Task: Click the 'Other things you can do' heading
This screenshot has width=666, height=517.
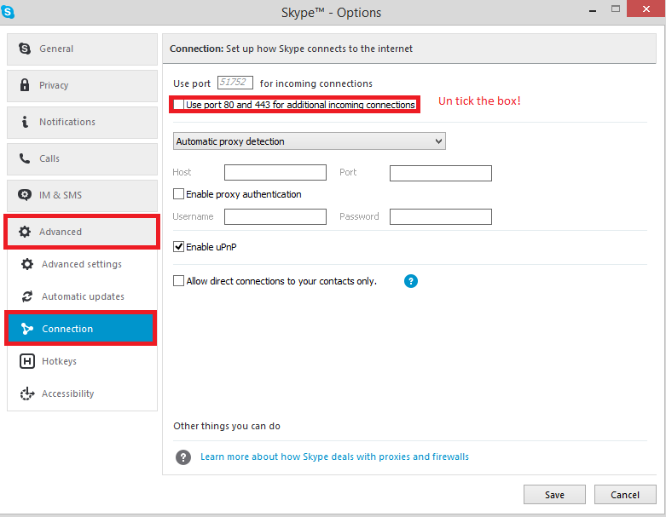Action: point(227,426)
